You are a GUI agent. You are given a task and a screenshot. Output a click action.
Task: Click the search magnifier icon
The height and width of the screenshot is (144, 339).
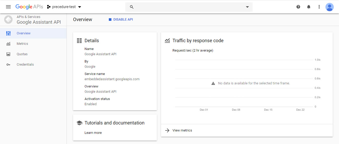pos(132,7)
